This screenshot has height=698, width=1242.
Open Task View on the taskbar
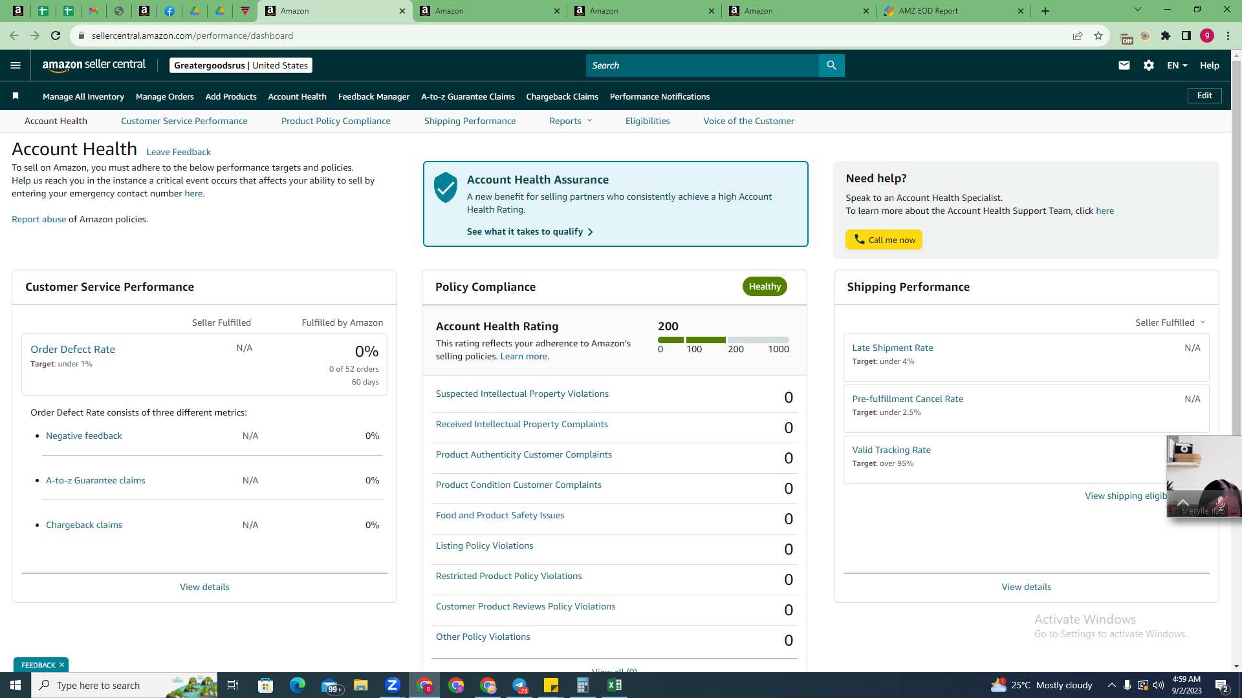[x=233, y=685]
